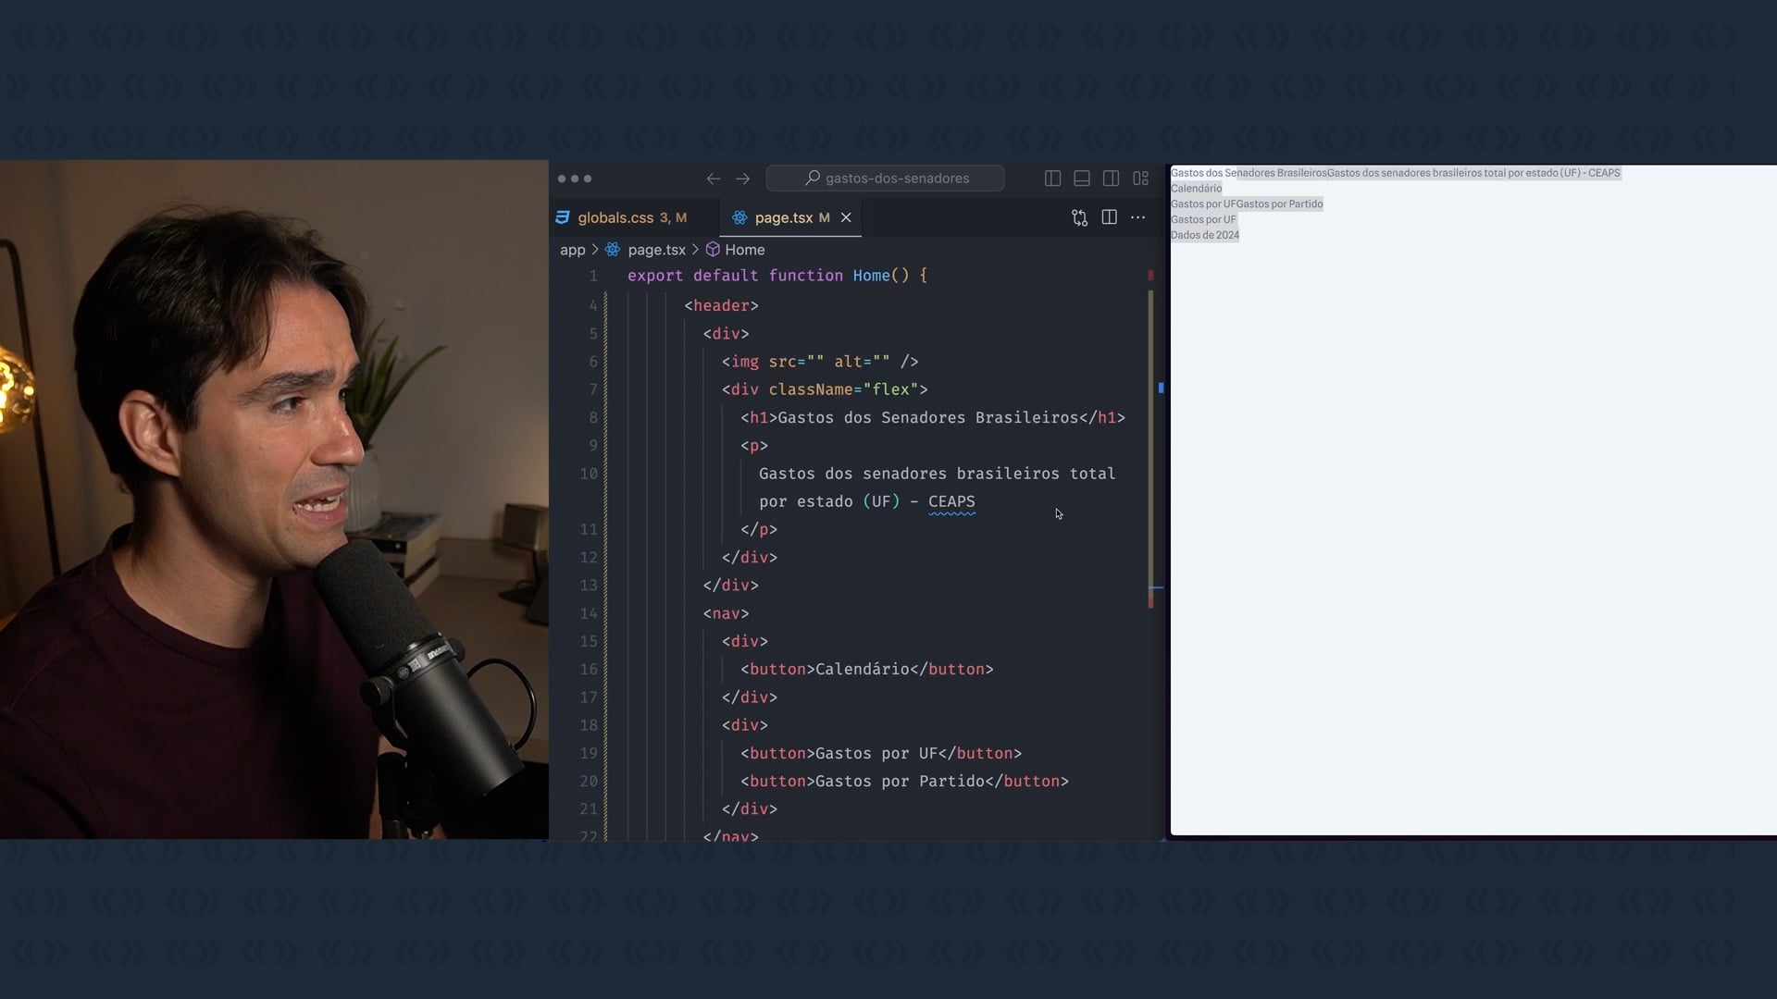Click the editor vertical scrollbar minimap
This screenshot has height=999, width=1777.
pyautogui.click(x=1151, y=444)
